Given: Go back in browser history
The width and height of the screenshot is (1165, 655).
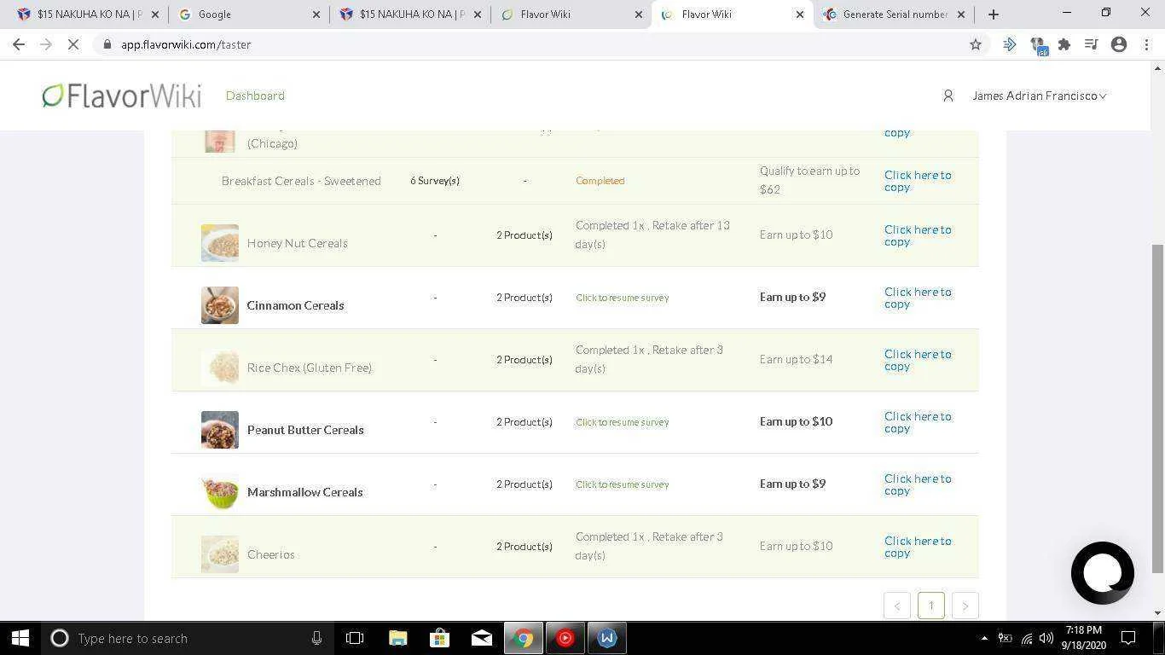Looking at the screenshot, I should click(19, 44).
